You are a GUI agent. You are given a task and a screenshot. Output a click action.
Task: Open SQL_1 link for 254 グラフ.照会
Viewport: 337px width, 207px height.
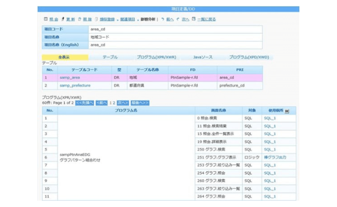[270, 173]
